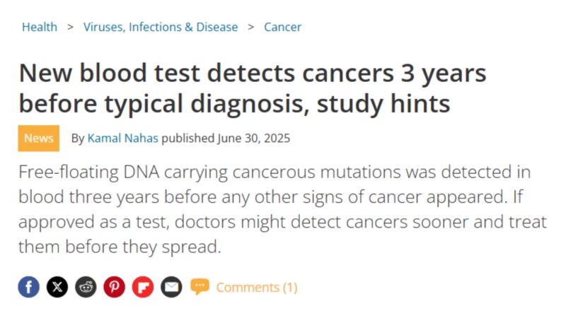This screenshot has width=566, height=318.
Task: Visit author Kamal Nahas's profile link
Action: coord(122,138)
